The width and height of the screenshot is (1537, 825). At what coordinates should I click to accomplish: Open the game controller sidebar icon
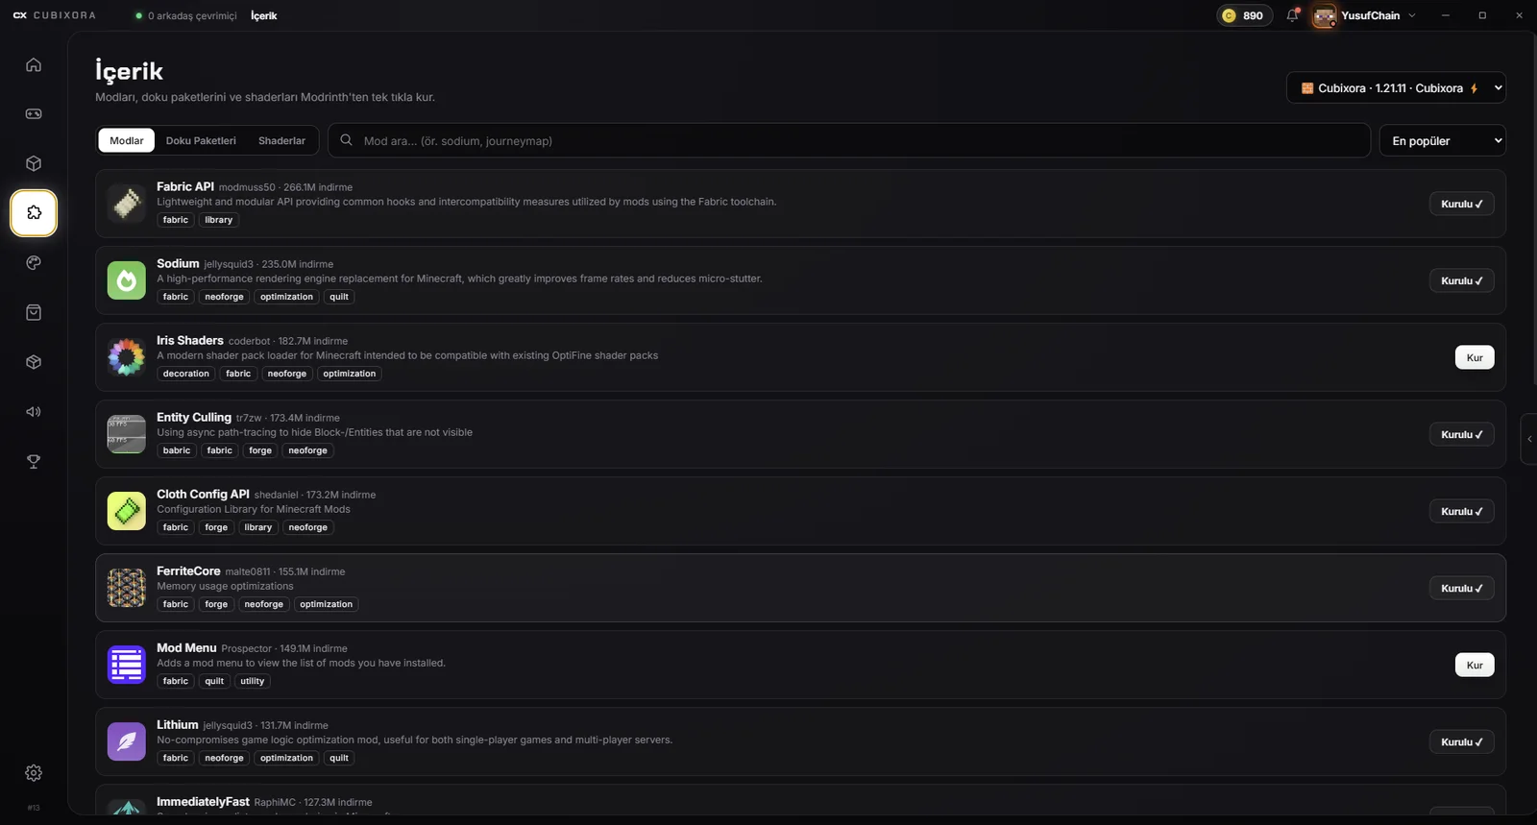point(34,113)
